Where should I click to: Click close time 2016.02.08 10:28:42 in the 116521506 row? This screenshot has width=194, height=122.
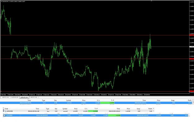[x=114, y=111]
